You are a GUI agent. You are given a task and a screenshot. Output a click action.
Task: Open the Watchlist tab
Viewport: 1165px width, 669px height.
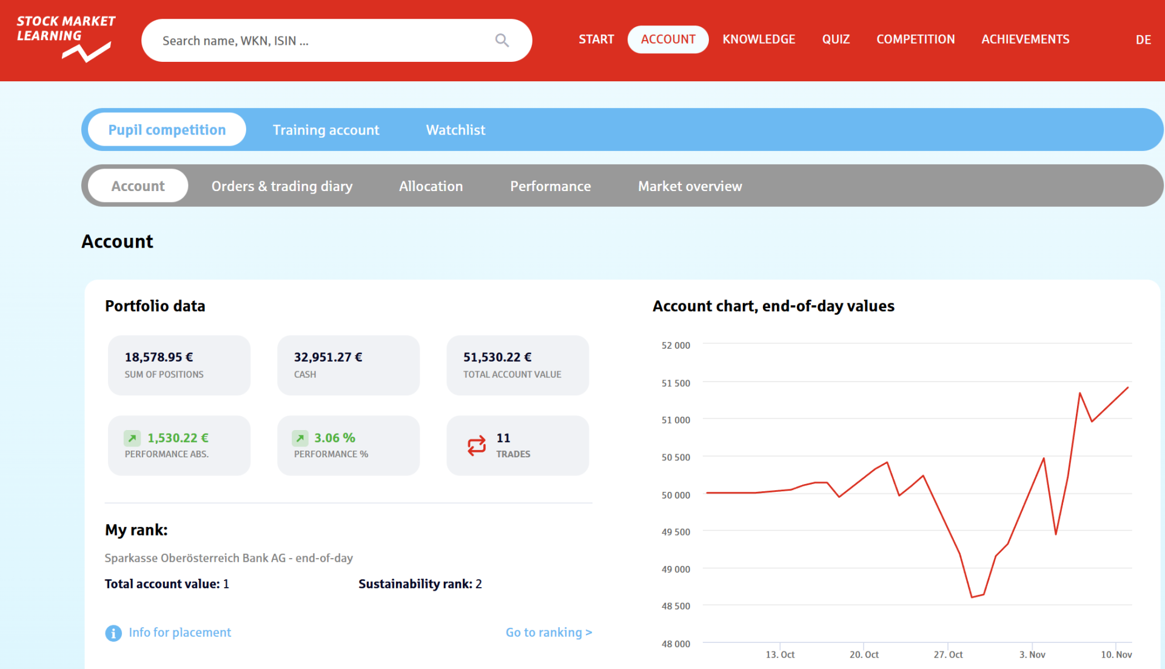(x=455, y=130)
